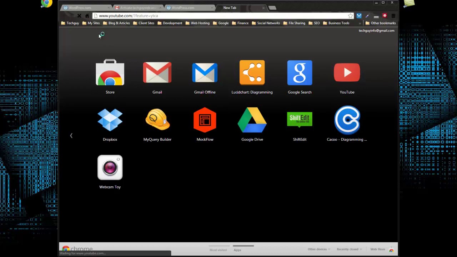
Task: Launch Lucidchart: Diagramming app
Action: pyautogui.click(x=252, y=73)
